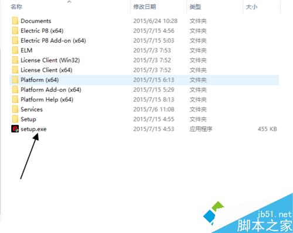The image size is (293, 233).
Task: Select the Platform Add-on (x64) name
Action: [51, 89]
